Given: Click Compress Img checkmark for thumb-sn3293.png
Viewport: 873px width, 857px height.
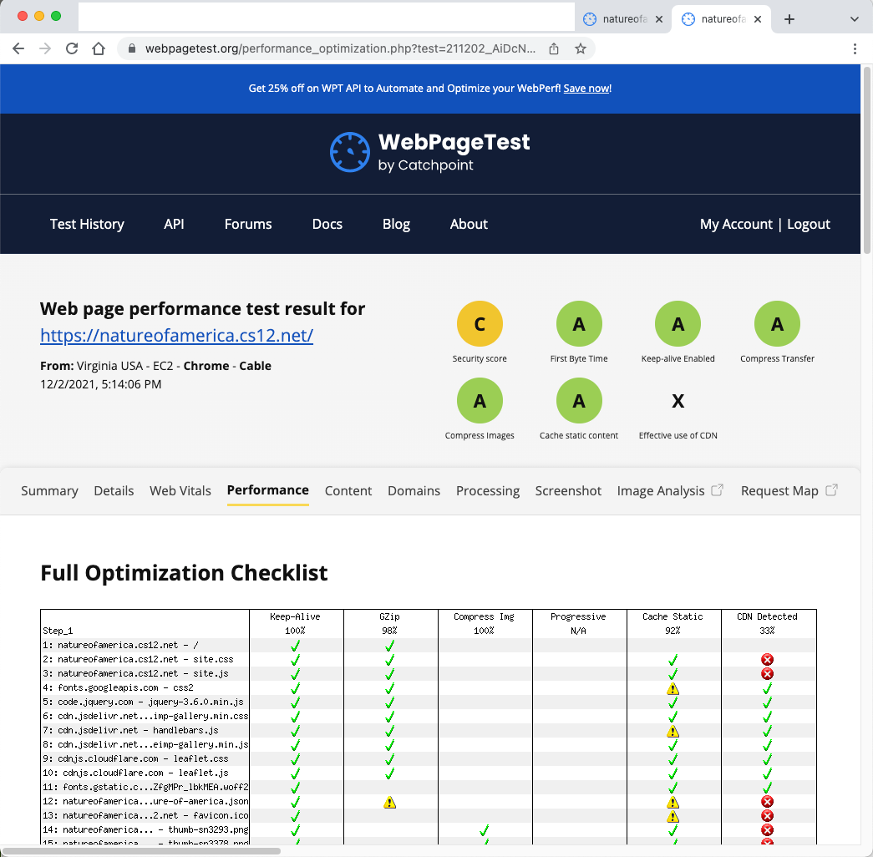Looking at the screenshot, I should point(484,830).
